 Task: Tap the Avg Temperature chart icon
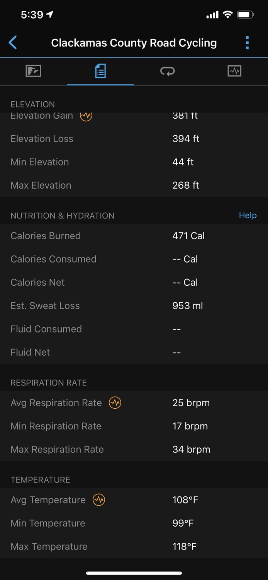coord(99,500)
